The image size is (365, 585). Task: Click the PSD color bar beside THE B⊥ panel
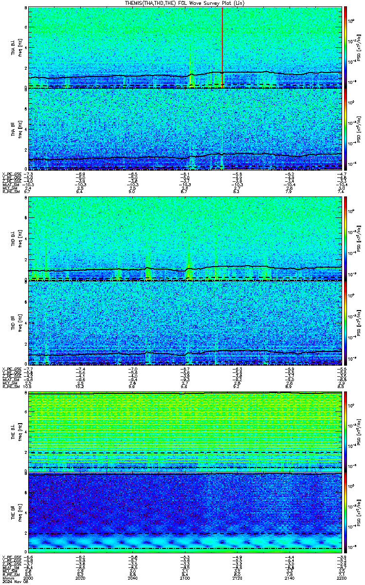coord(346,431)
